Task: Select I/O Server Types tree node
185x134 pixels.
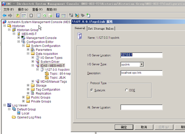Action: pos(51,58)
